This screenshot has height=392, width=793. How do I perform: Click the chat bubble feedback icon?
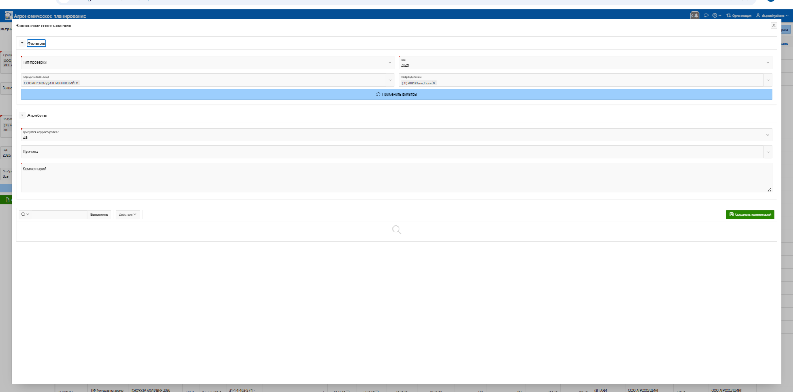pyautogui.click(x=706, y=16)
